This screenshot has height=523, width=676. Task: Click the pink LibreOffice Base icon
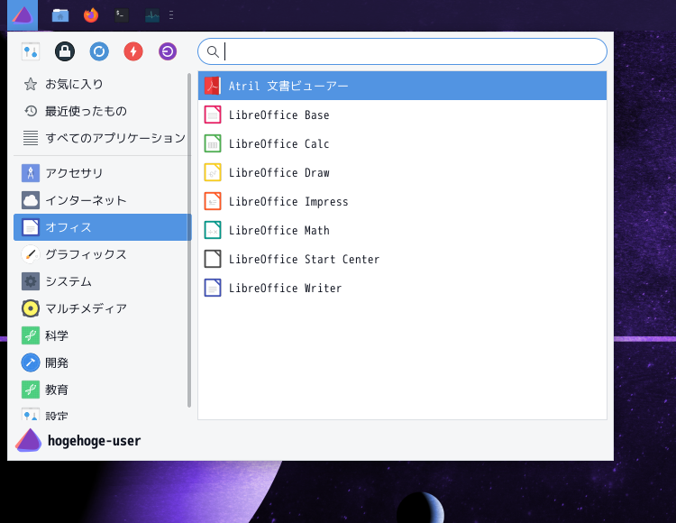[x=213, y=115]
